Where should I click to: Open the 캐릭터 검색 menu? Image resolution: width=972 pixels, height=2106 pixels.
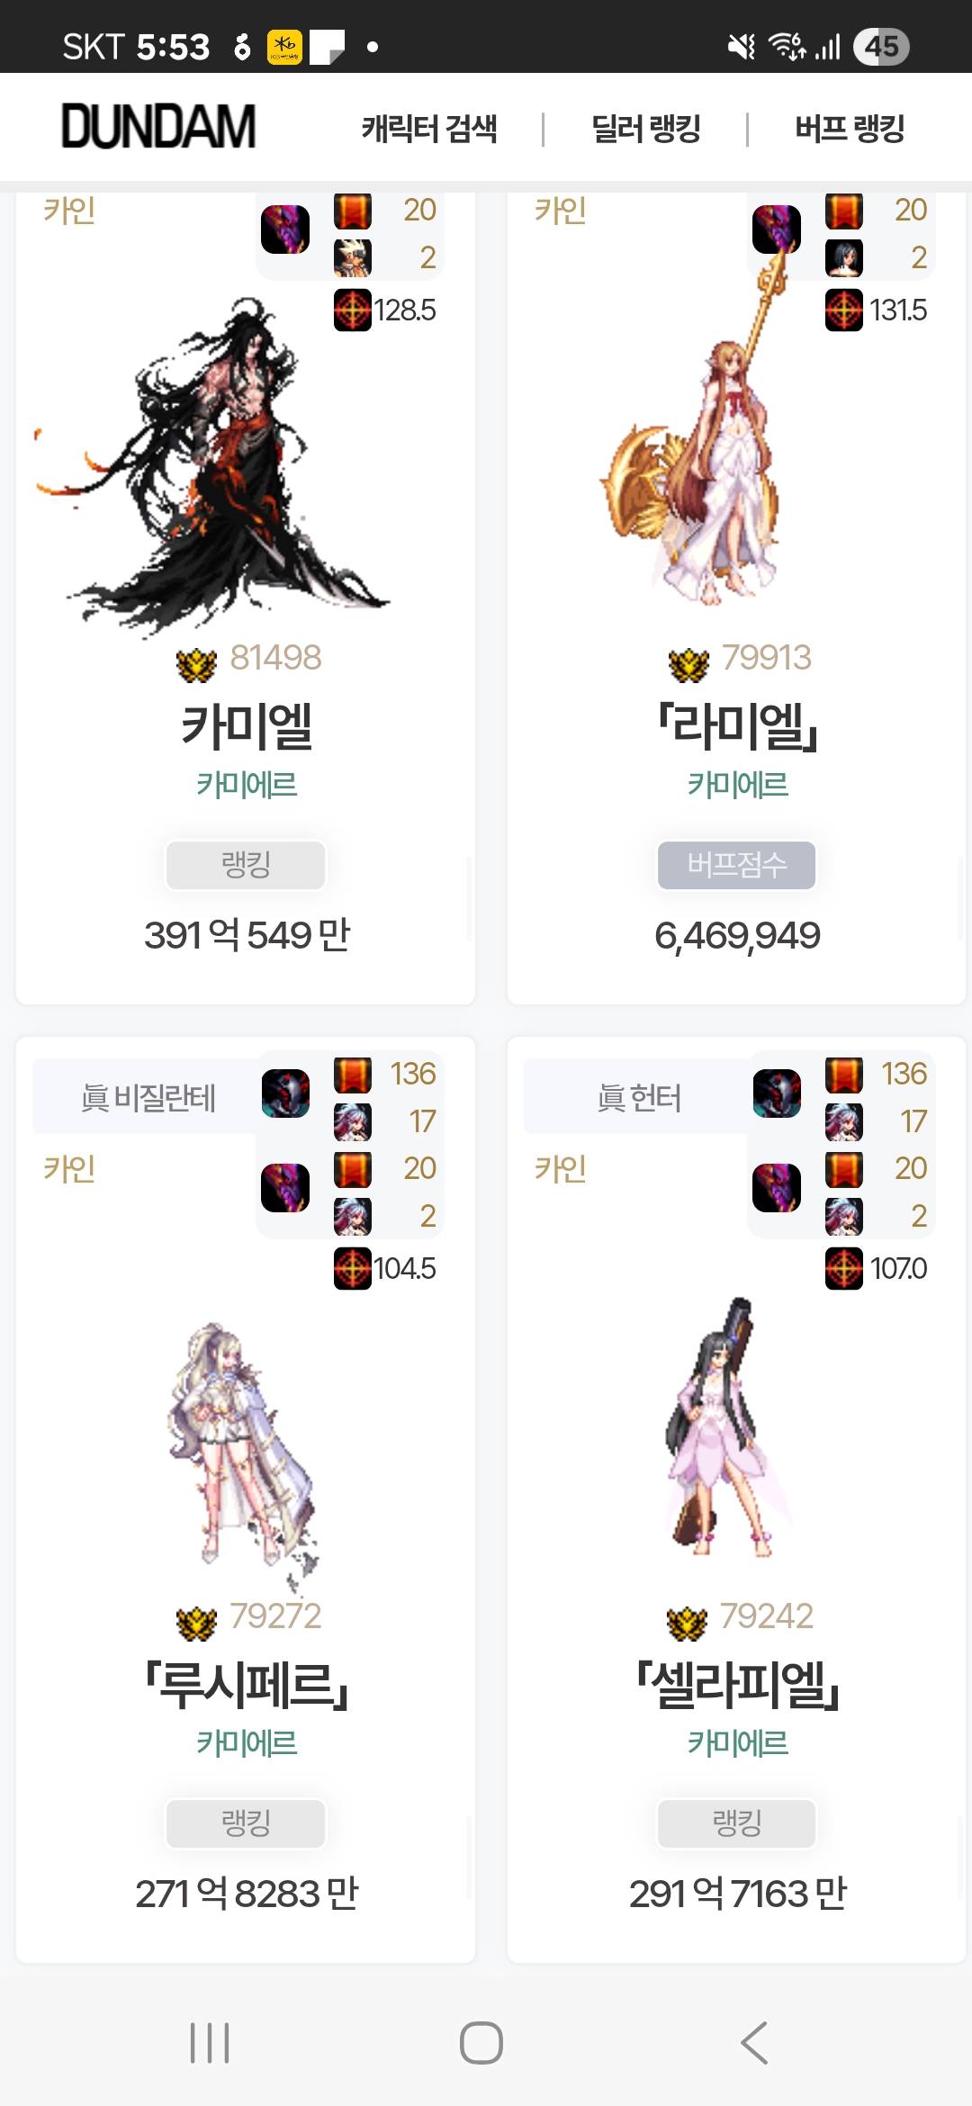click(x=428, y=129)
